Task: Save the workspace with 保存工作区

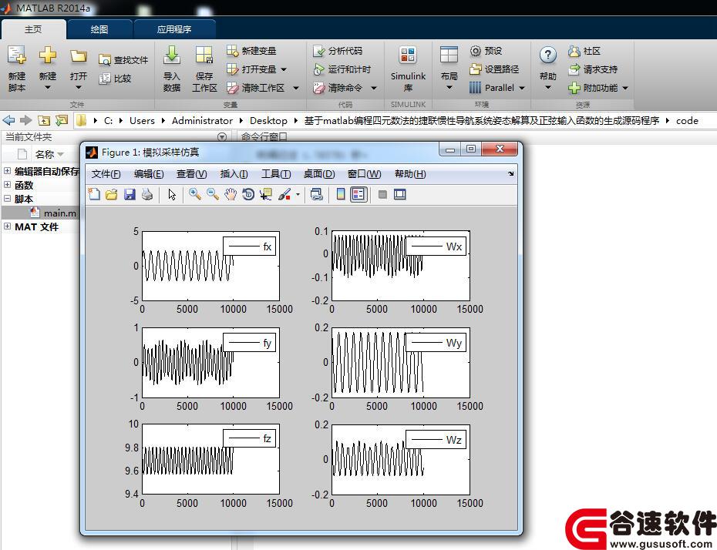Action: coord(204,69)
